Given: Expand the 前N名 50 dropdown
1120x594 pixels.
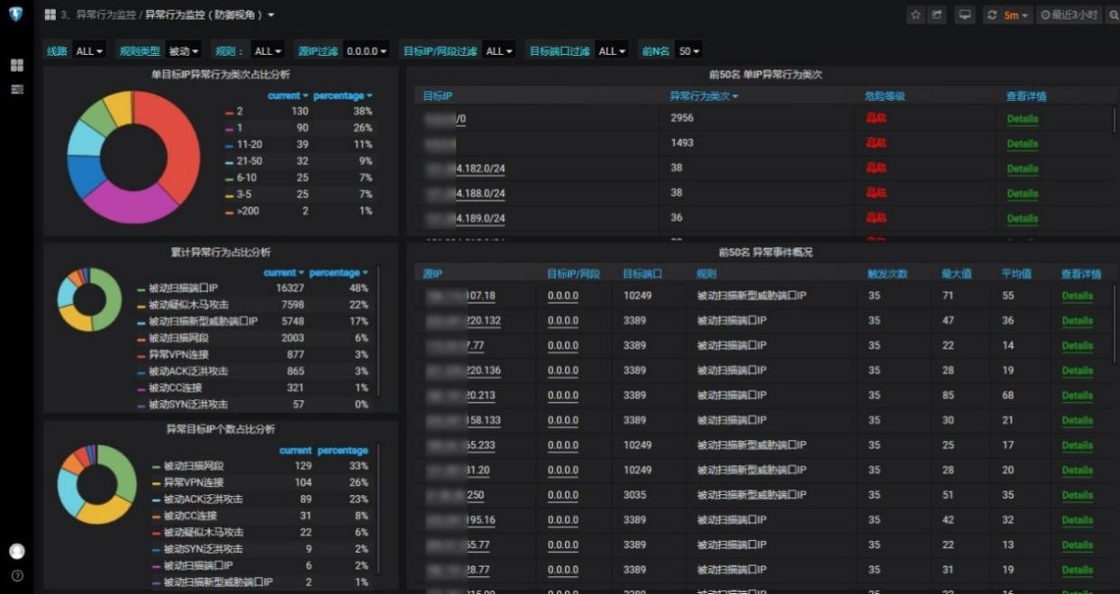Looking at the screenshot, I should pyautogui.click(x=689, y=51).
